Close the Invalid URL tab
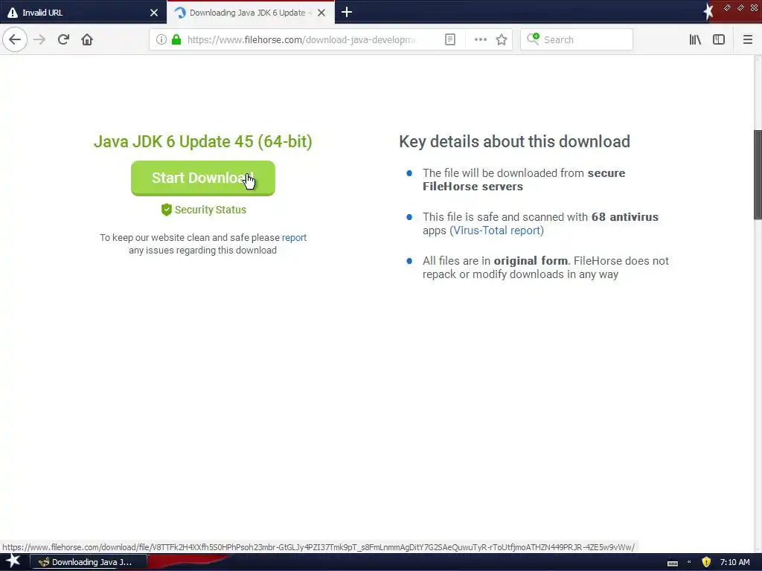 (154, 13)
